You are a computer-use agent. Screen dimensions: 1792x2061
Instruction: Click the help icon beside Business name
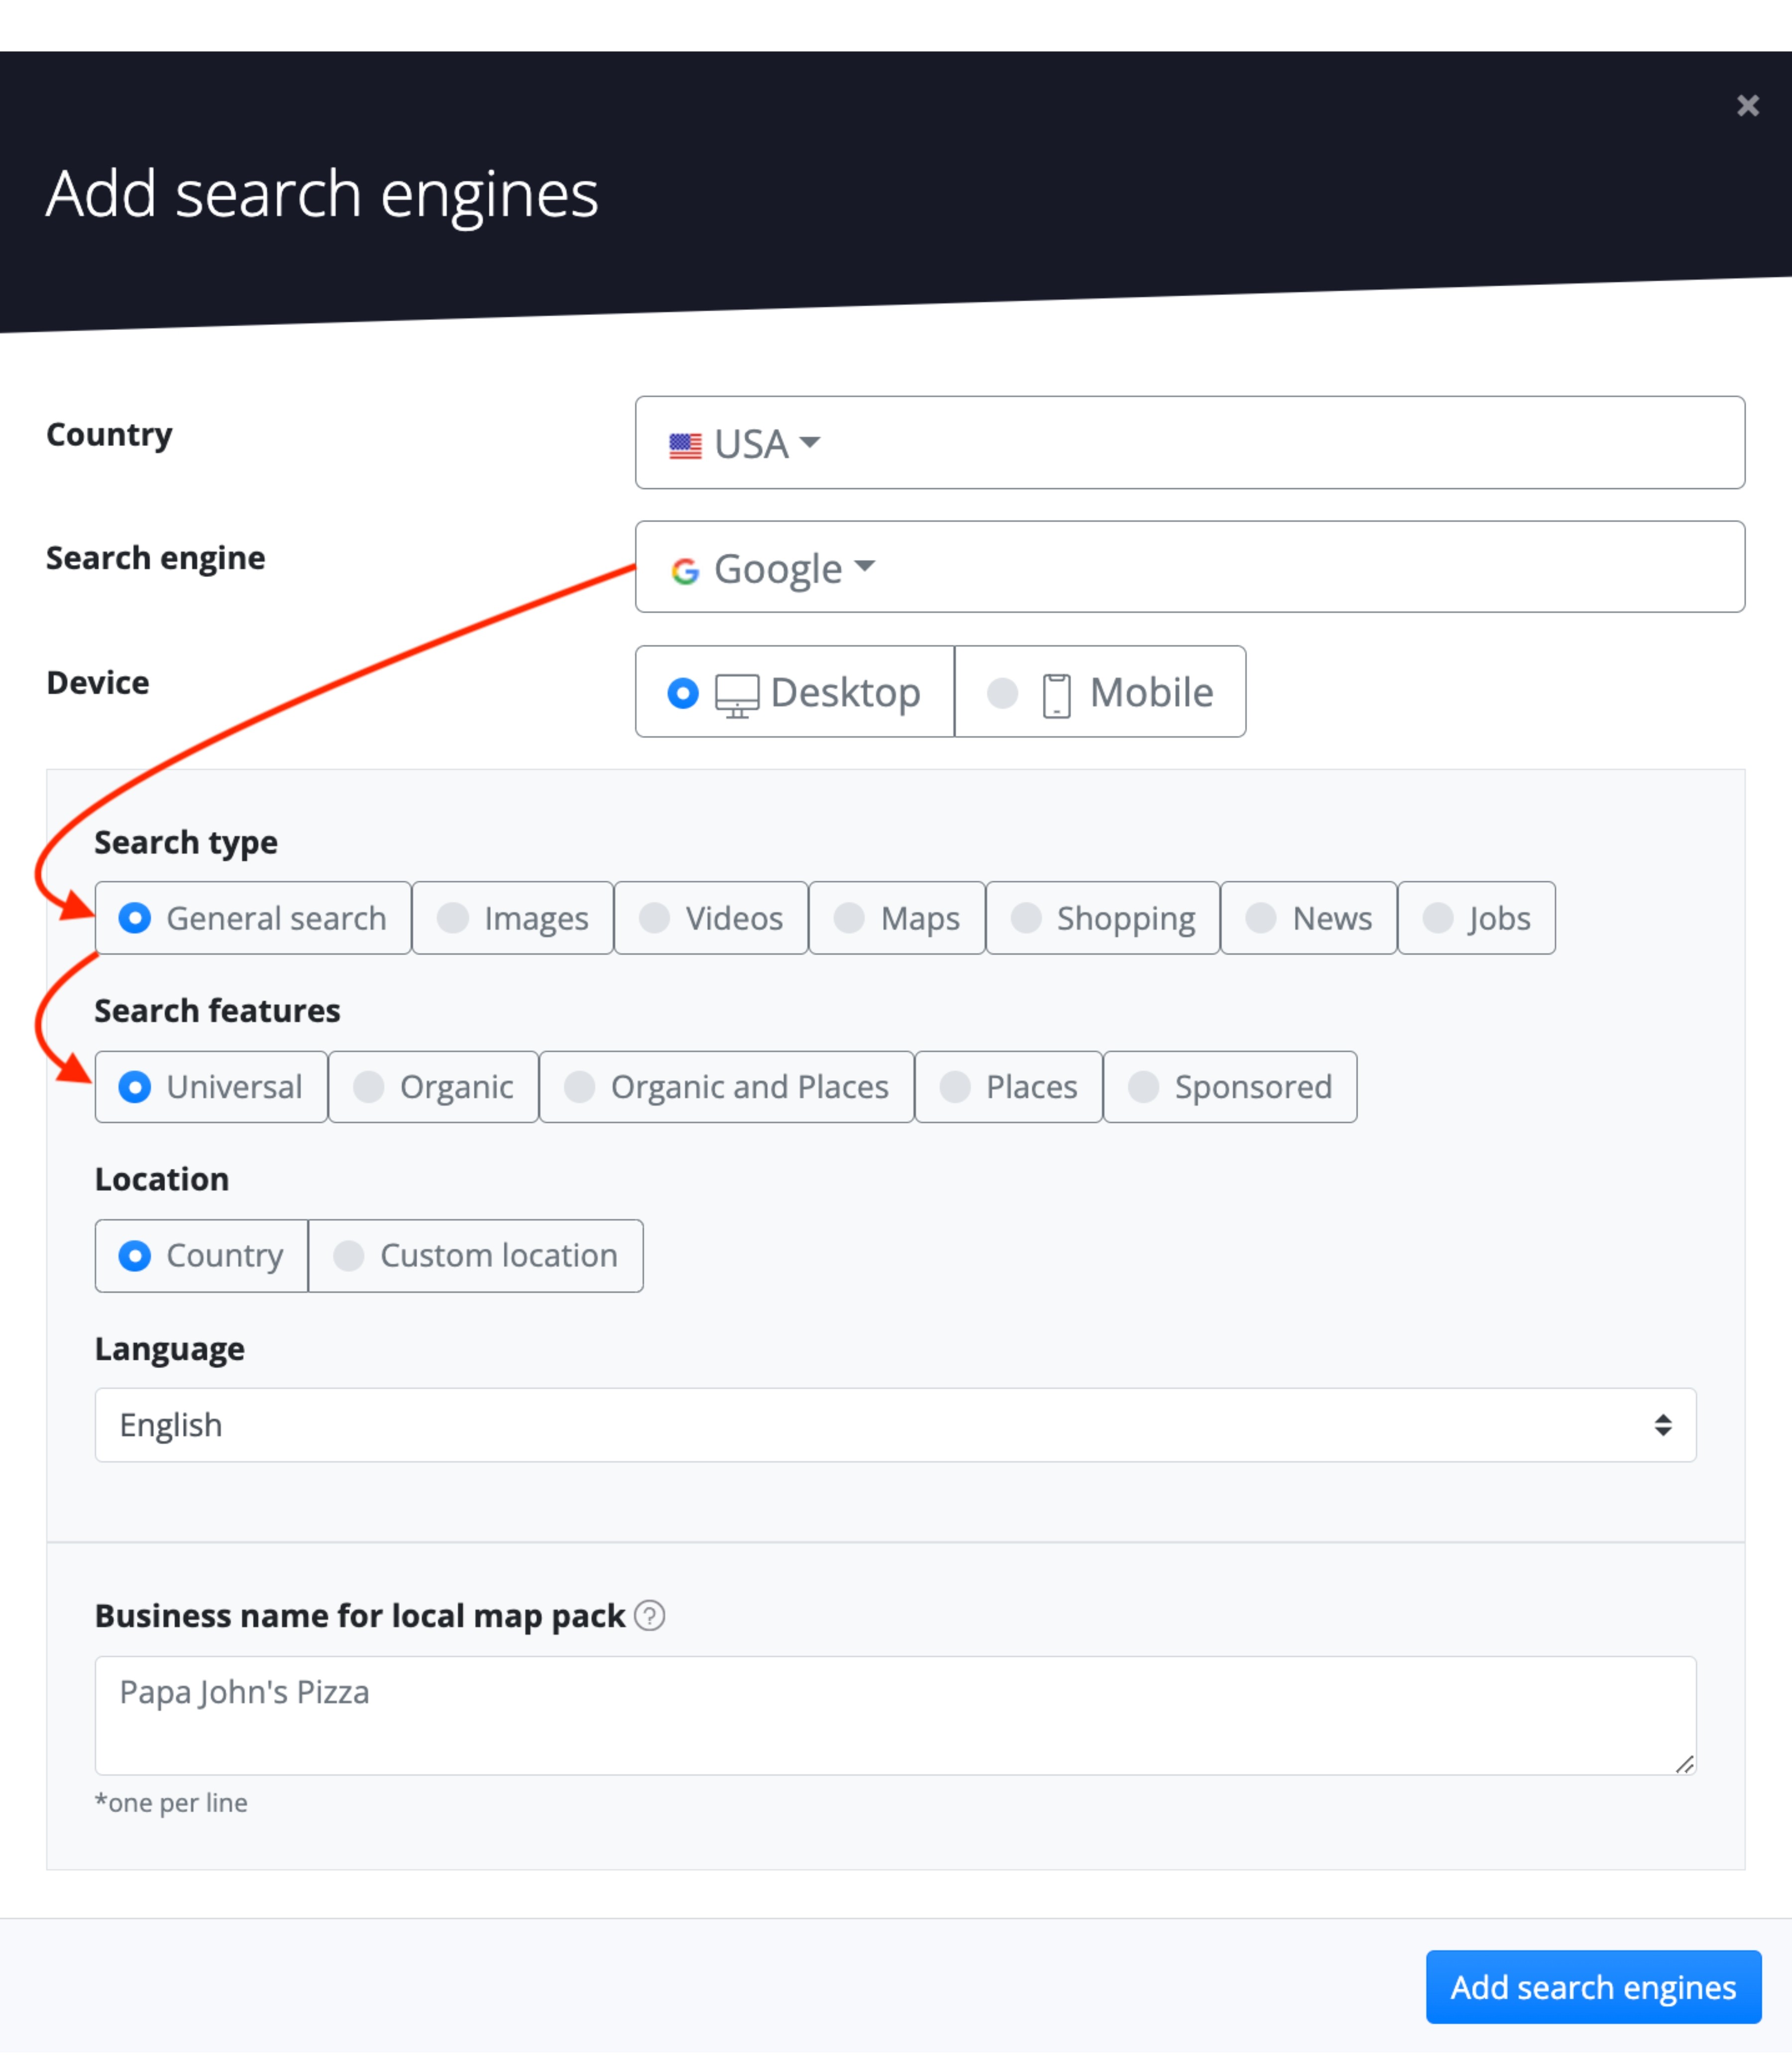pos(650,1615)
